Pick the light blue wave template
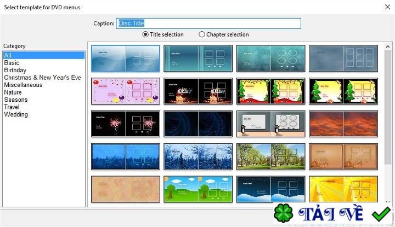The width and height of the screenshot is (395, 227). [126, 59]
